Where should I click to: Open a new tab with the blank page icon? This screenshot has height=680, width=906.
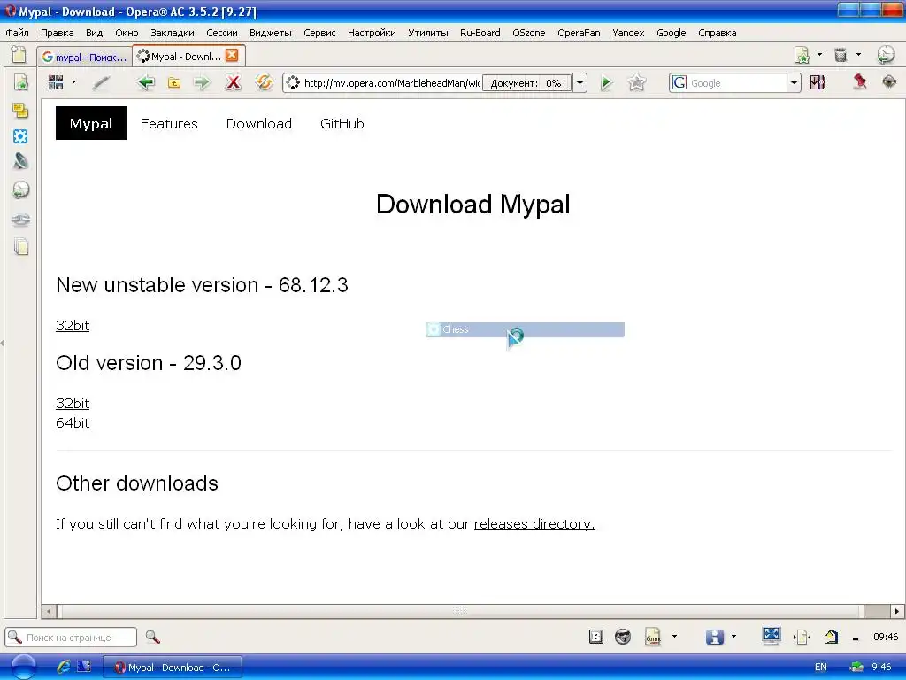pos(19,55)
